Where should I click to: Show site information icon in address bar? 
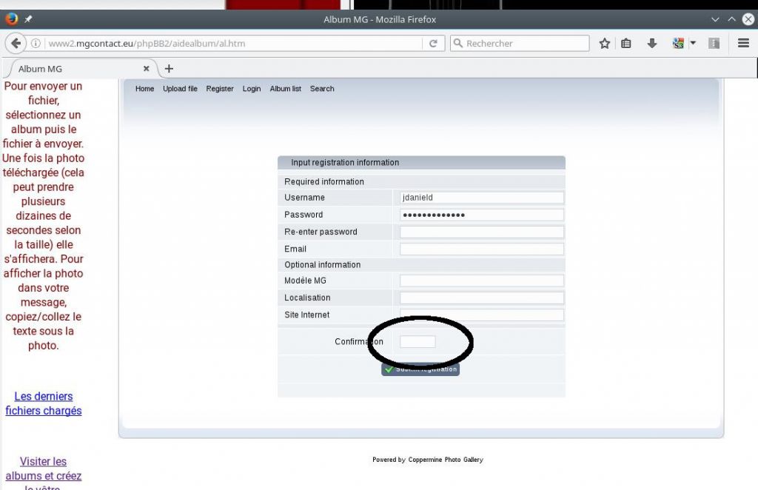point(36,44)
